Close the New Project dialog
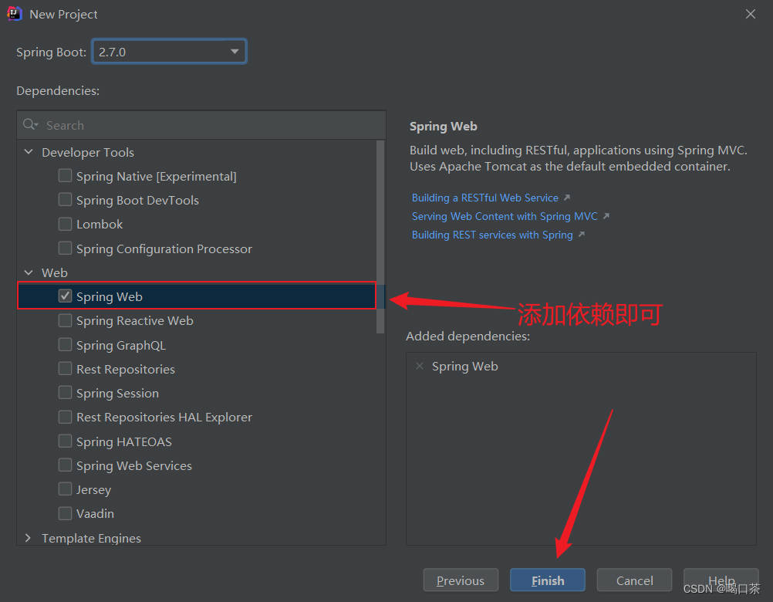This screenshot has height=602, width=773. (751, 14)
